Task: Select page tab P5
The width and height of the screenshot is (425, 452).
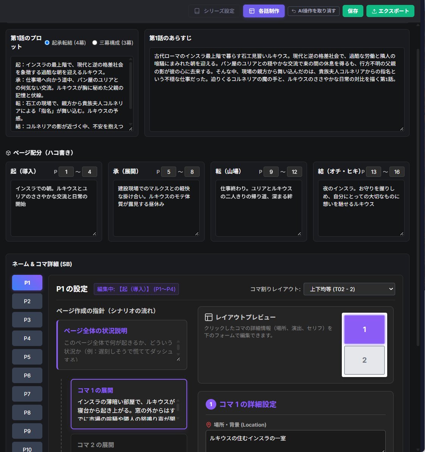Action: 27,357
